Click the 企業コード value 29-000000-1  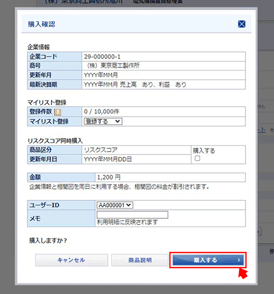(x=102, y=56)
